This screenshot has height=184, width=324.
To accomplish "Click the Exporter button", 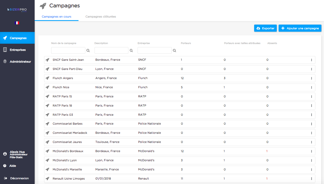I will [265, 28].
